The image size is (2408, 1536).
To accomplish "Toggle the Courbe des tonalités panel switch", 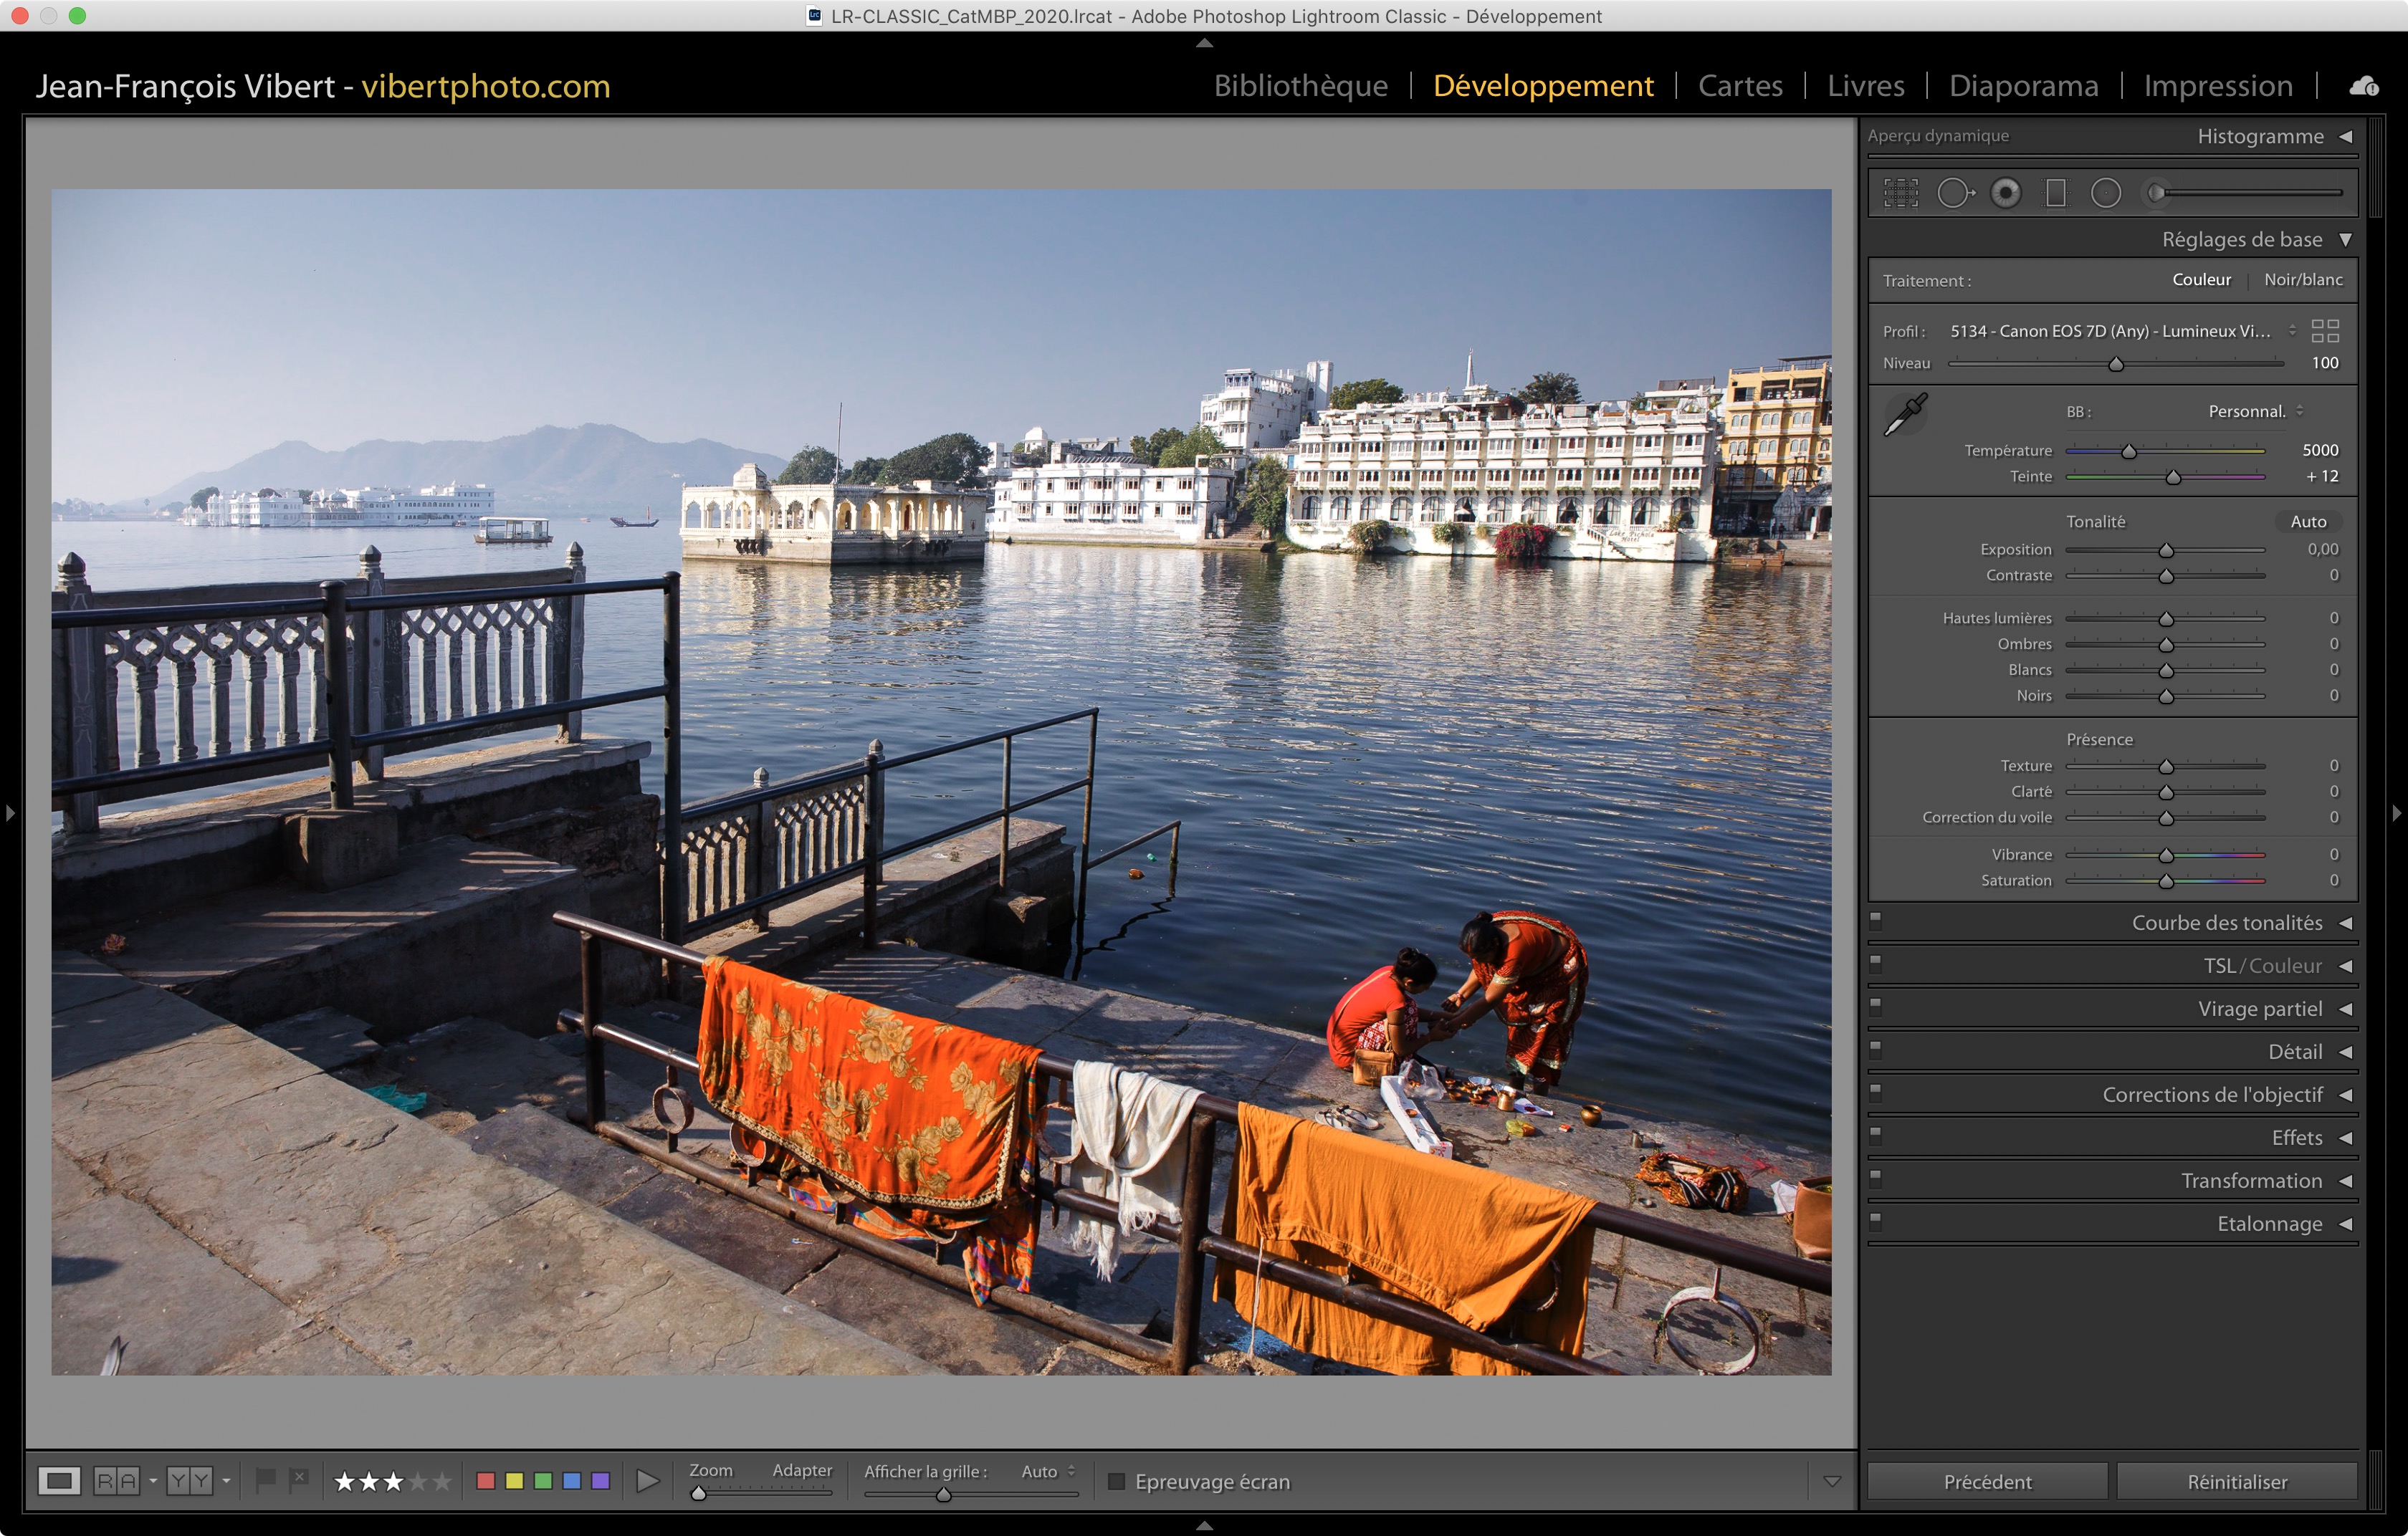I will click(x=1876, y=921).
